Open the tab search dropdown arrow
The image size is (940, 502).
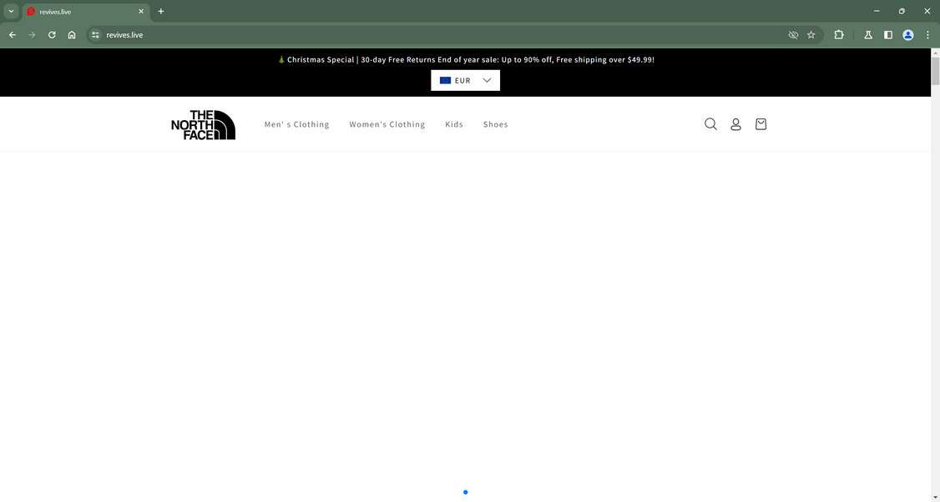click(x=11, y=12)
